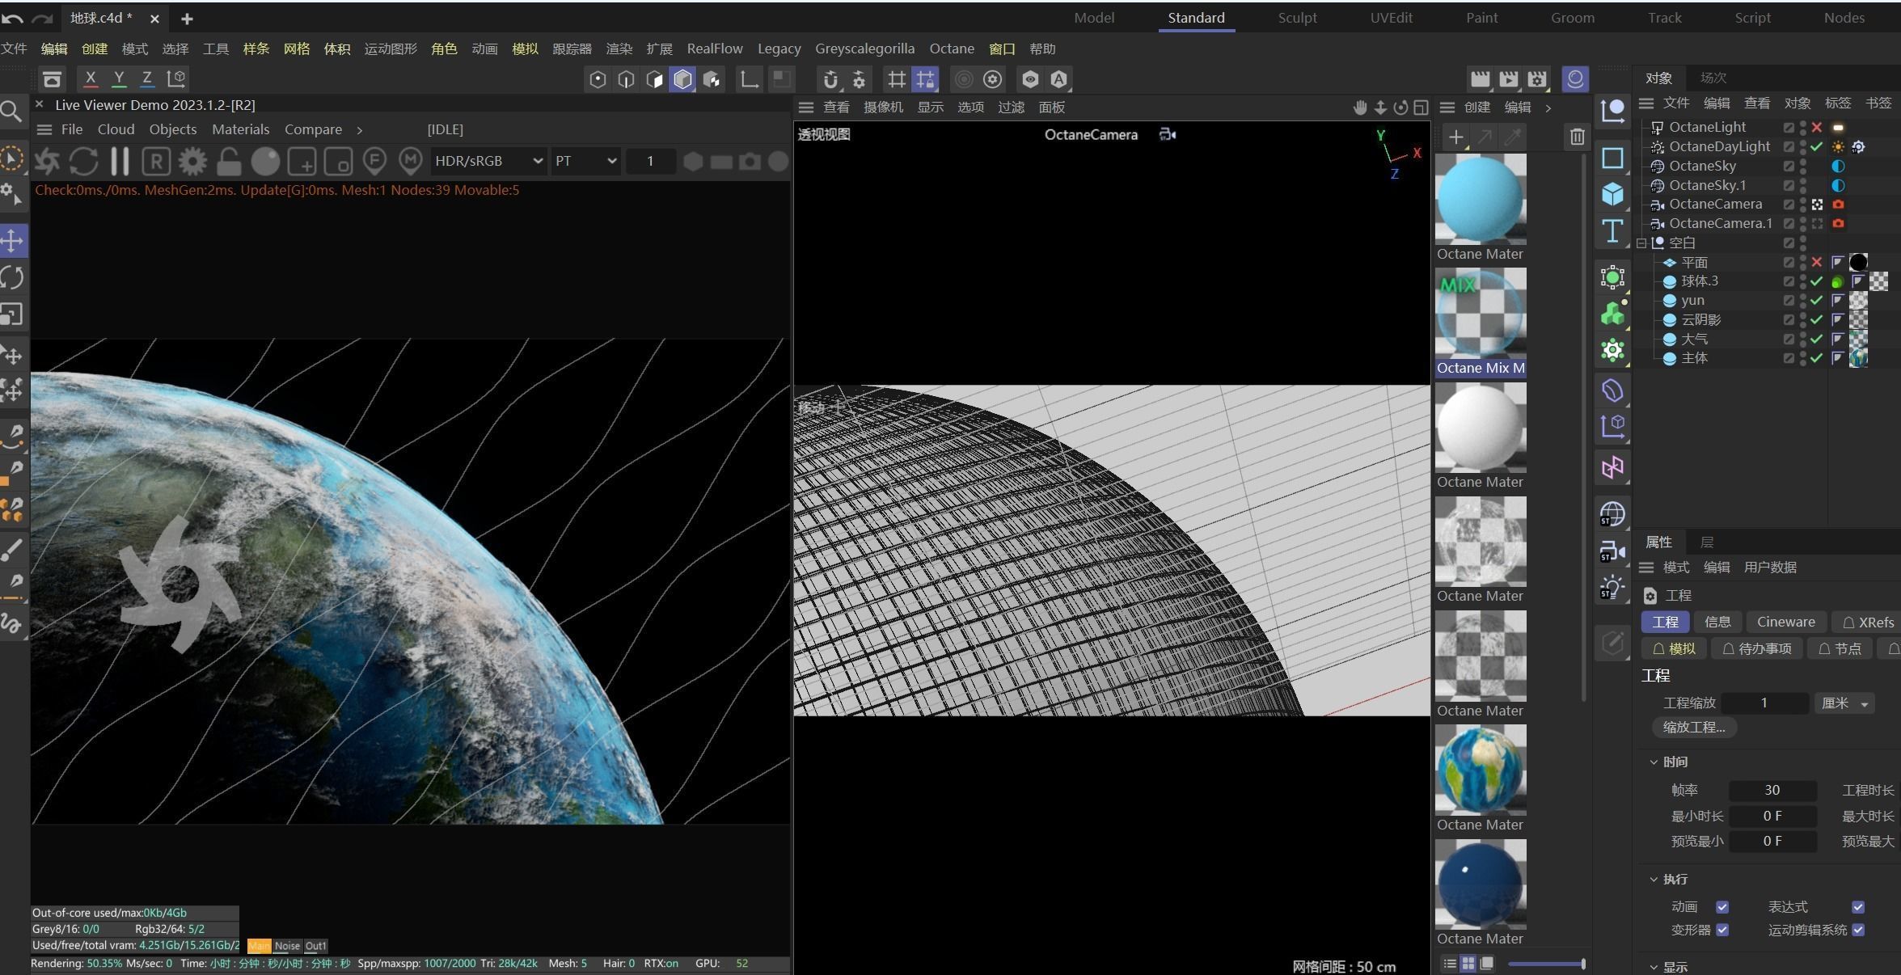Expand the 显示 section
This screenshot has width=1901, height=975.
pos(1654,967)
